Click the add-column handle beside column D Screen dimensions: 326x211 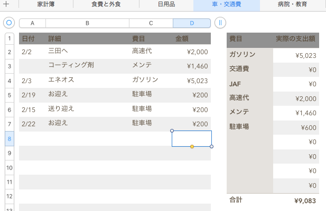click(x=220, y=23)
